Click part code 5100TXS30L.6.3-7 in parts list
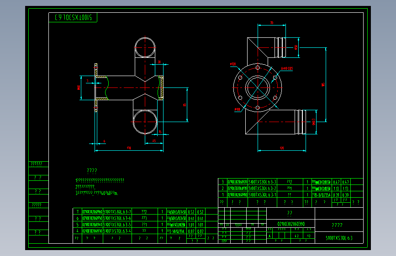 click(x=117, y=212)
